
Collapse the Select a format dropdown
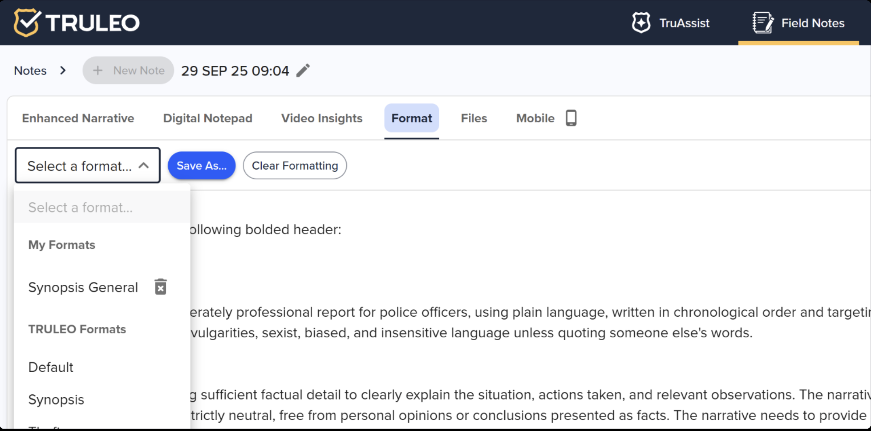(144, 166)
